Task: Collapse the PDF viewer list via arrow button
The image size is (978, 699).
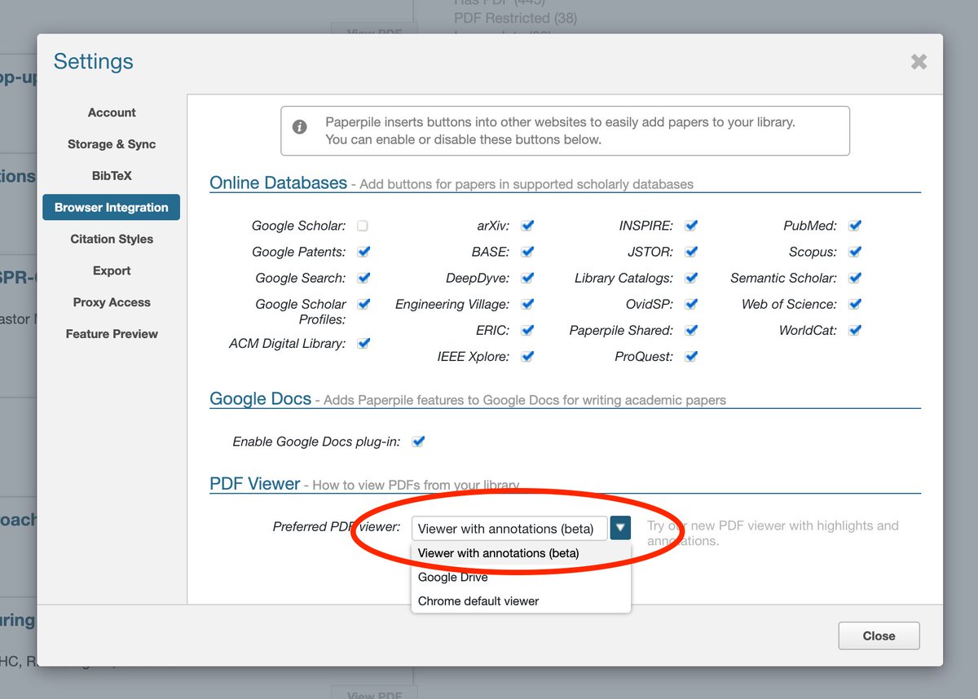Action: pos(621,528)
